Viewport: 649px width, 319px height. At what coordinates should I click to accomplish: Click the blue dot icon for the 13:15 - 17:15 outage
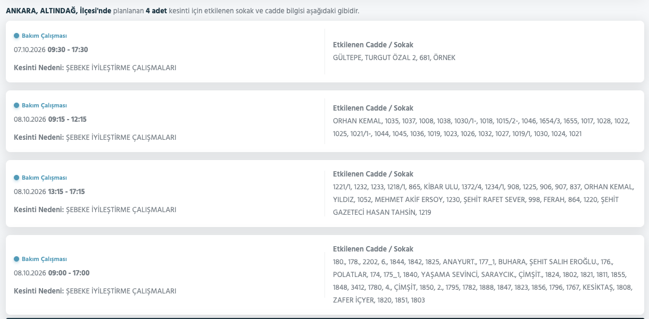tap(16, 178)
